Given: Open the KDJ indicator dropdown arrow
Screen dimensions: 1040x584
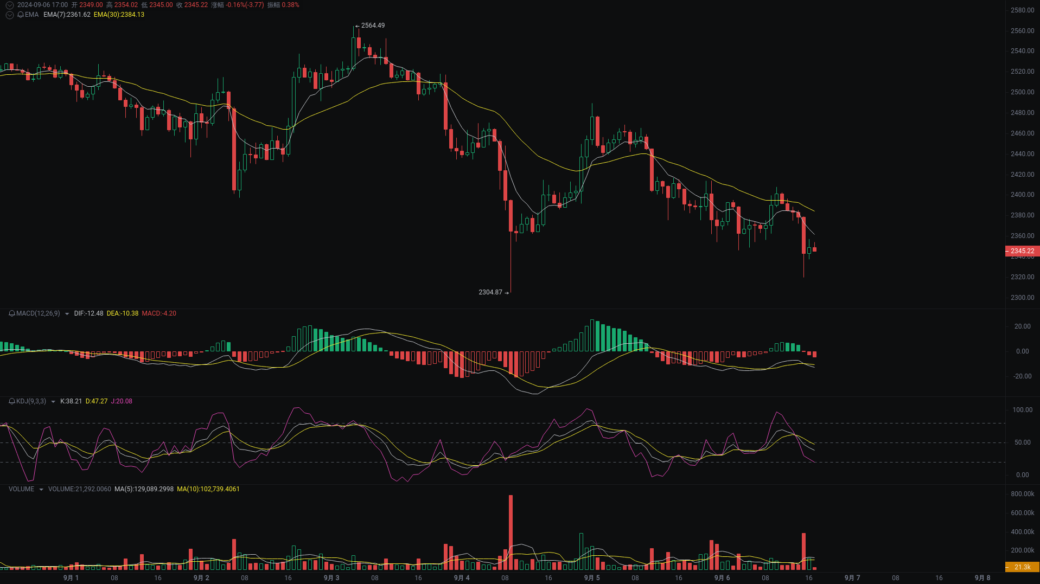Looking at the screenshot, I should pyautogui.click(x=53, y=401).
